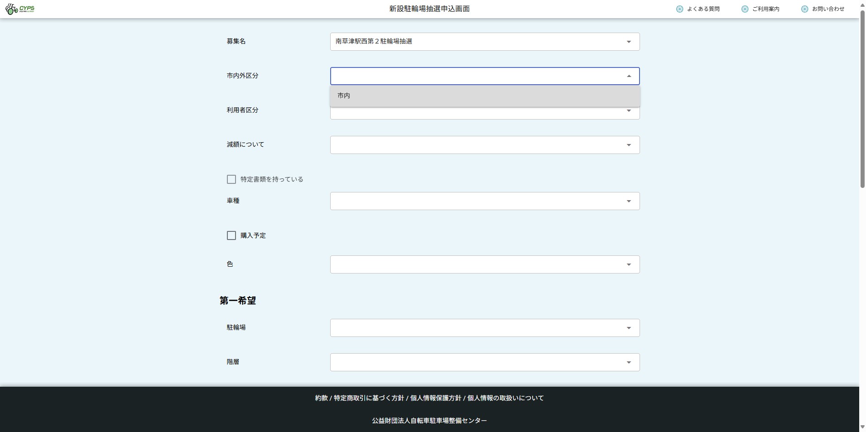866x432 pixels.
Task: Click the CYPS bicycle logo
Action: click(x=20, y=9)
